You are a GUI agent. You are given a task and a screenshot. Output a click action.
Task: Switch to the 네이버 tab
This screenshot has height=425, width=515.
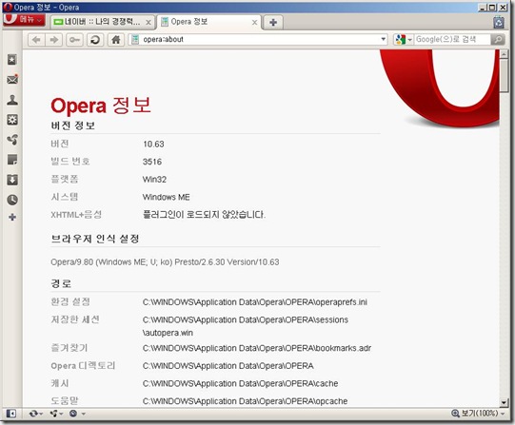click(x=103, y=22)
